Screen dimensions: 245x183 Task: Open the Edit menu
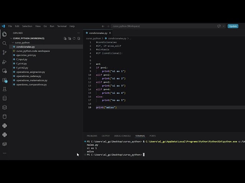pyautogui.click(x=17, y=26)
